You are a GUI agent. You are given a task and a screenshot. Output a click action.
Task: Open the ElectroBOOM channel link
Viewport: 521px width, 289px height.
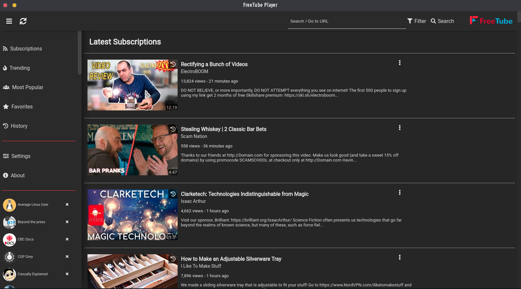tap(194, 71)
